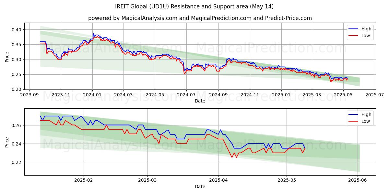The height and width of the screenshot is (194, 389).
Task: Click the '2025-01' x-axis label in the top chart
Action: (281, 95)
